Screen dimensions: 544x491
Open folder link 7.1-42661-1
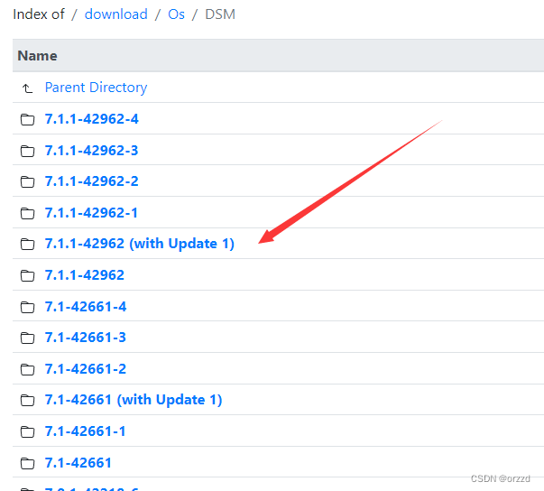(x=85, y=431)
